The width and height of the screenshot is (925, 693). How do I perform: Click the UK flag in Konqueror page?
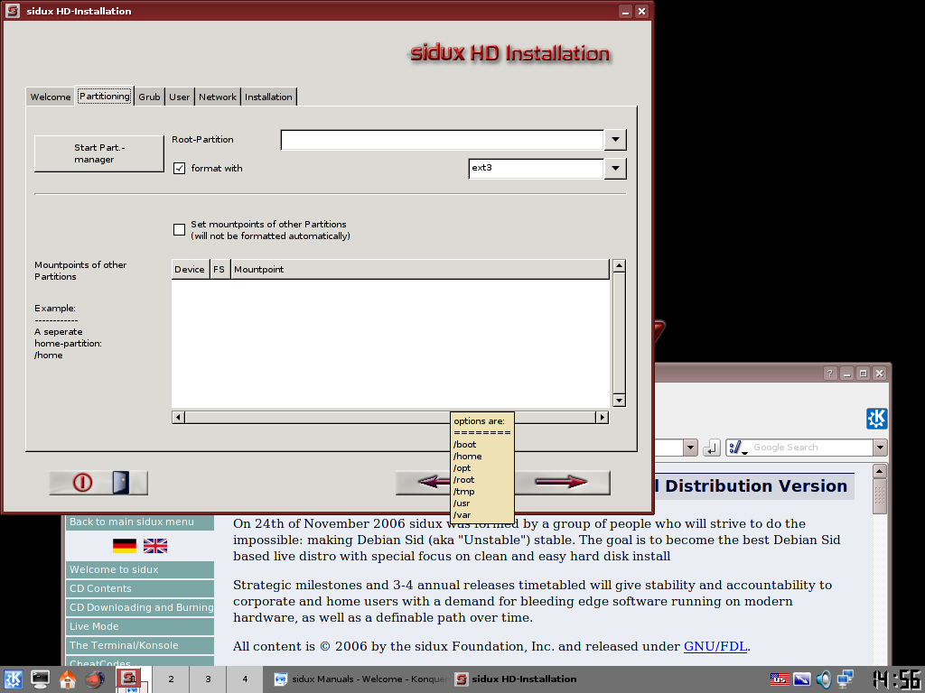pyautogui.click(x=155, y=546)
